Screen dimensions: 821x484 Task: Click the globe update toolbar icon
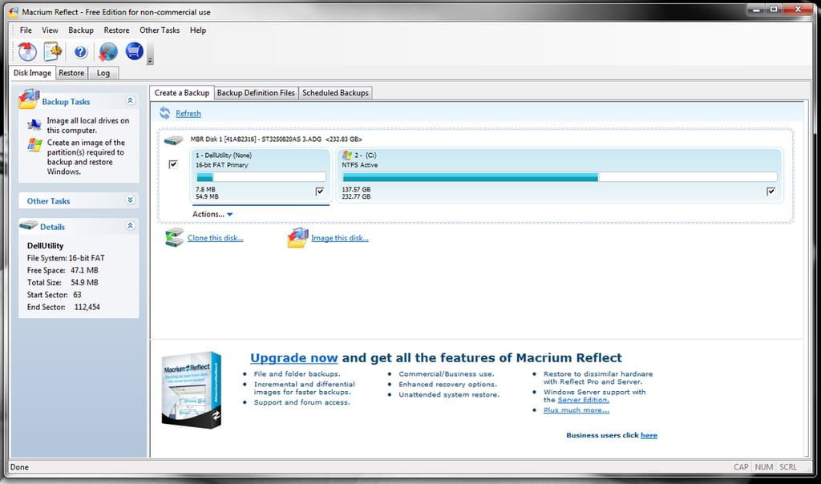tap(108, 51)
